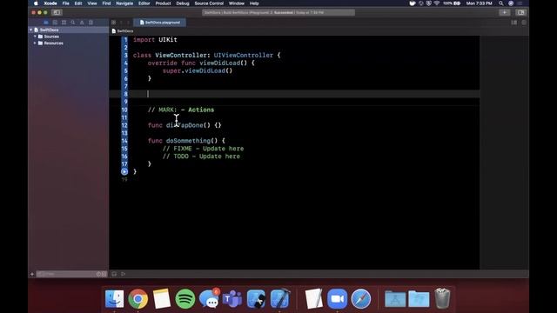557x313 pixels.
Task: Open the Trash in the Dock
Action: tap(442, 298)
